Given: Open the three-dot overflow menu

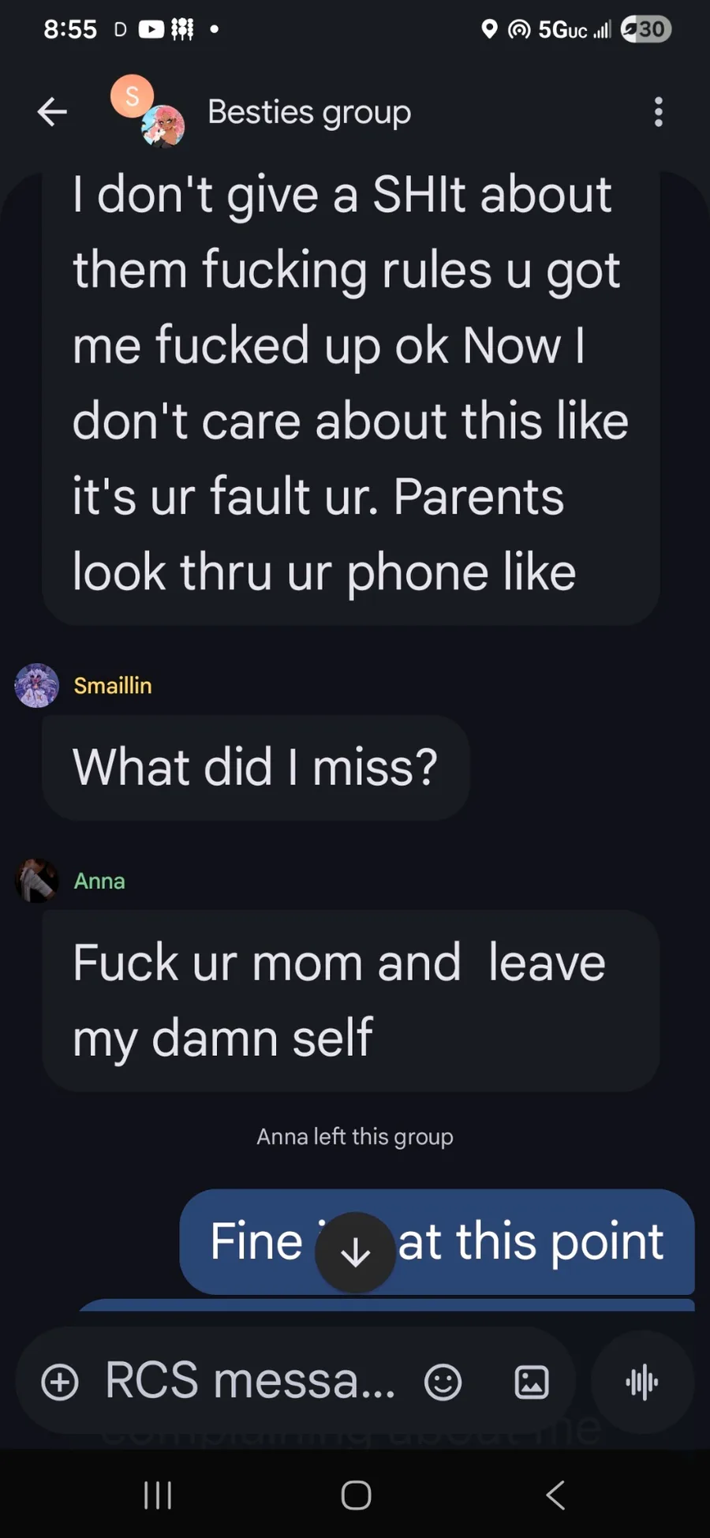Looking at the screenshot, I should click(659, 112).
